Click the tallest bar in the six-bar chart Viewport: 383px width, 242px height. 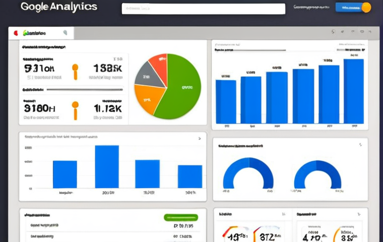[354, 91]
